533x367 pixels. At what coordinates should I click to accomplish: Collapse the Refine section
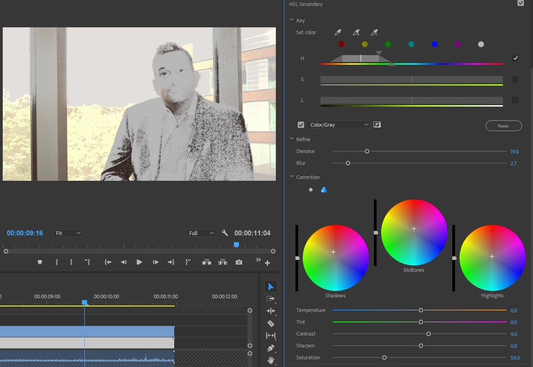point(291,139)
